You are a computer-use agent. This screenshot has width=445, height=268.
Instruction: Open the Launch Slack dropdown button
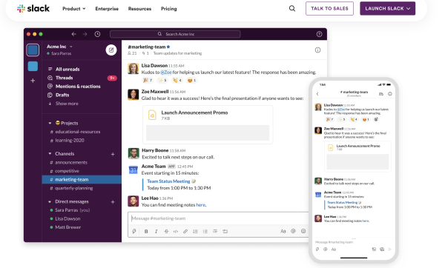[x=388, y=8]
